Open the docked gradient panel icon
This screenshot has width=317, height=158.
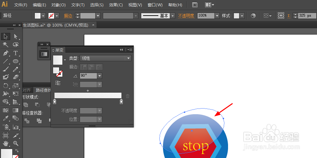[x=44, y=54]
